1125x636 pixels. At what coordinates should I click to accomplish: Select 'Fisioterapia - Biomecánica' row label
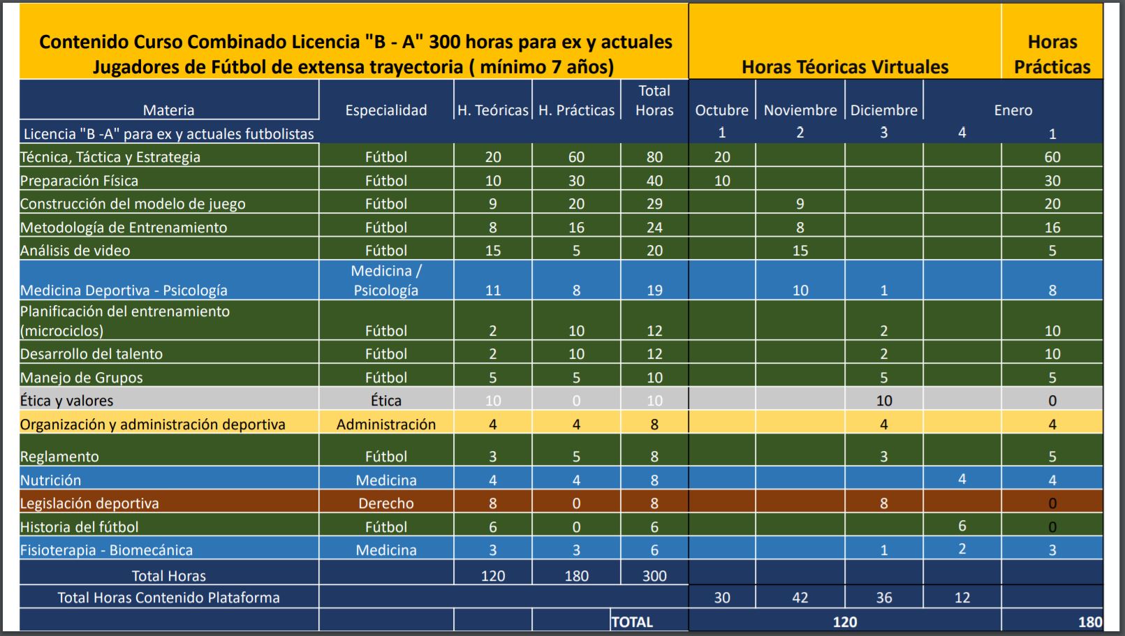tap(169, 548)
